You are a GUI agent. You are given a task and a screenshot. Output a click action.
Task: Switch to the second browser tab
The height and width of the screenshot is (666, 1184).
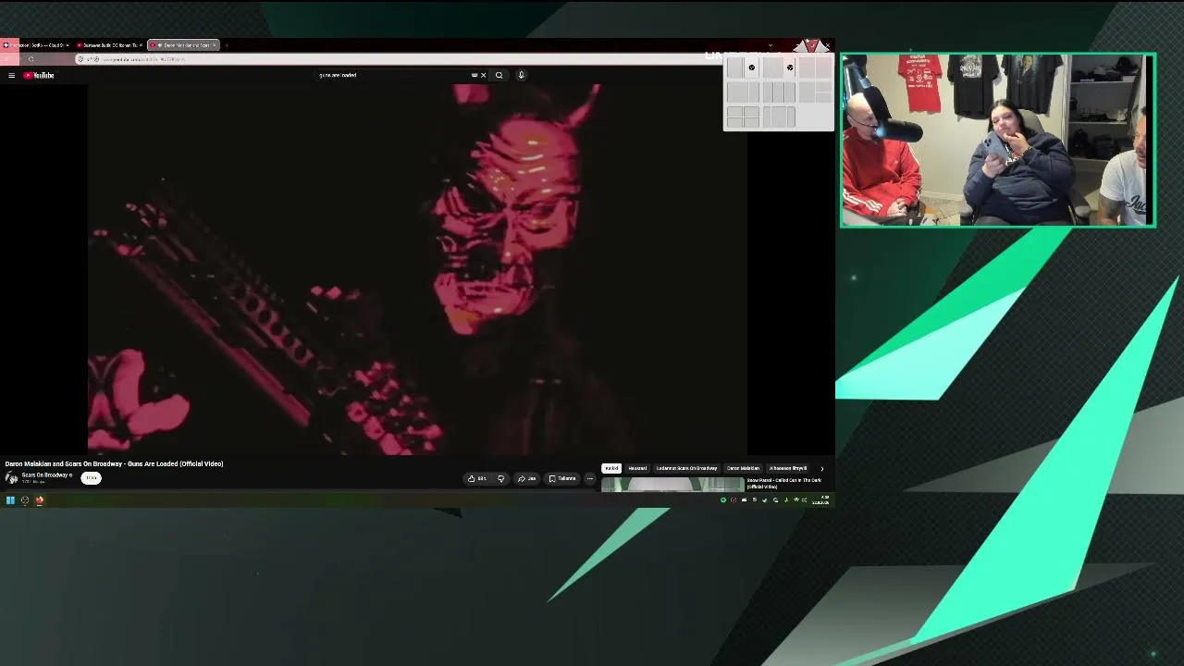[x=110, y=44]
